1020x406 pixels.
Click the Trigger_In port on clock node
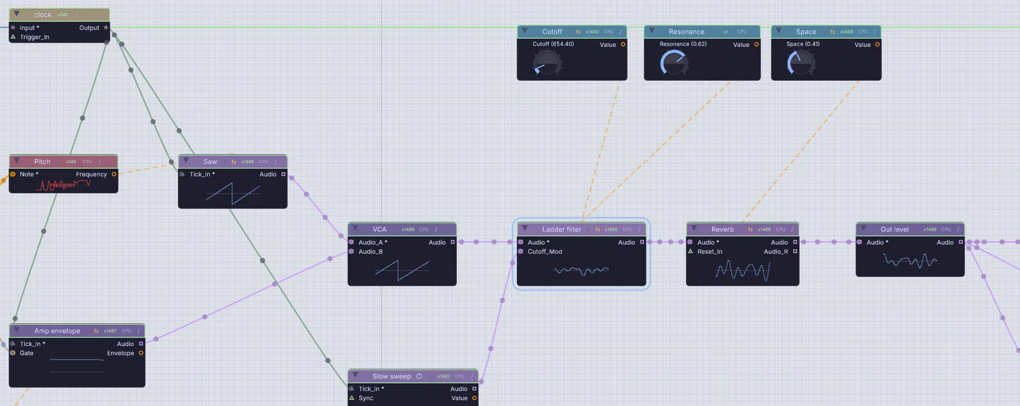tap(13, 37)
